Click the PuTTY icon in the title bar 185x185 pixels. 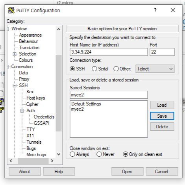coord(11,10)
